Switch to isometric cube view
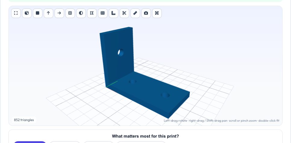Viewport: 291px width, 143px height. coord(27,13)
